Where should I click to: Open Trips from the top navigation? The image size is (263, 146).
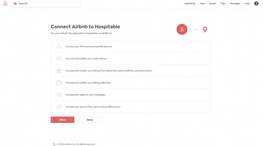click(x=223, y=4)
